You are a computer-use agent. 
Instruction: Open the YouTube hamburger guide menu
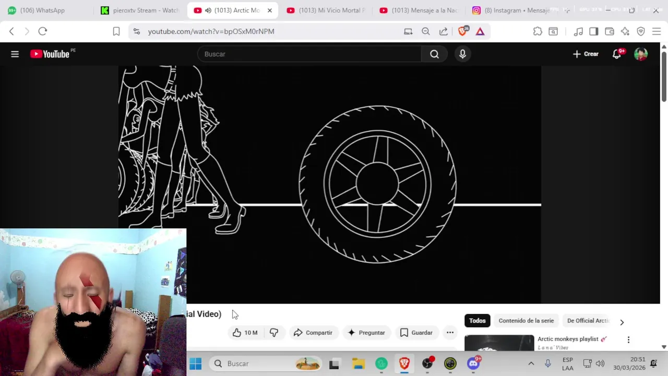[15, 54]
